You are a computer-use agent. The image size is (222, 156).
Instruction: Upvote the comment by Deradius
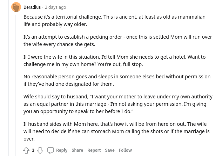[26, 150]
